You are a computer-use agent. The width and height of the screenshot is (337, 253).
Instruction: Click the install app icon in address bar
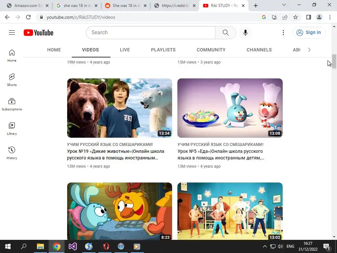(274, 17)
